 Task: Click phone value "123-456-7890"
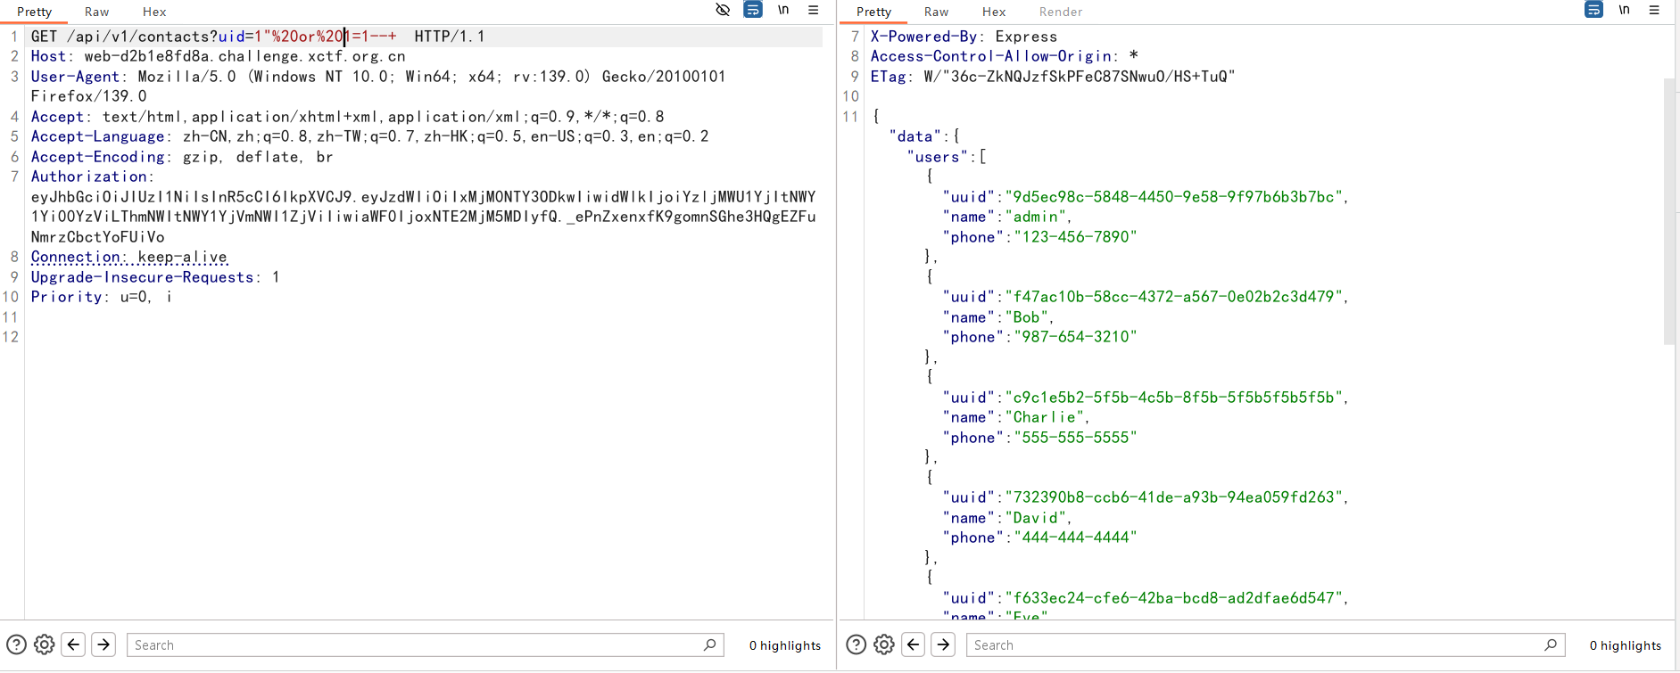tap(1072, 237)
